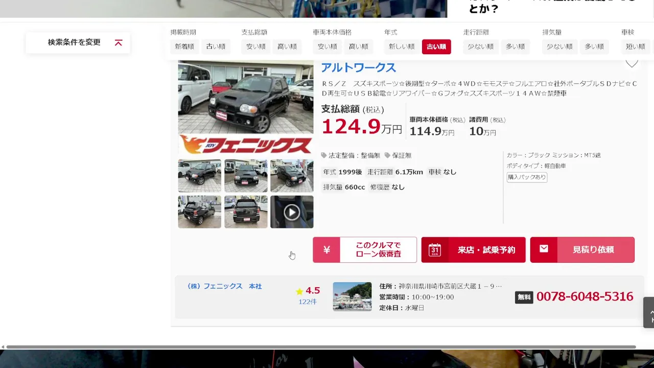
Task: View second thumbnail in first thumbnail row
Action: coord(246,175)
